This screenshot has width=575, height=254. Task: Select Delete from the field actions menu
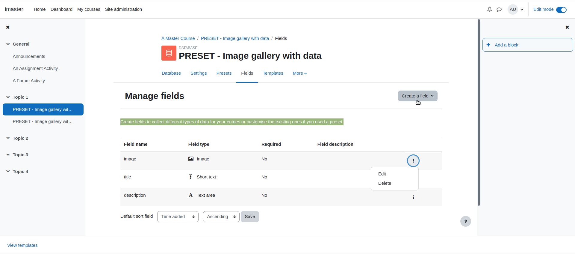pyautogui.click(x=385, y=183)
